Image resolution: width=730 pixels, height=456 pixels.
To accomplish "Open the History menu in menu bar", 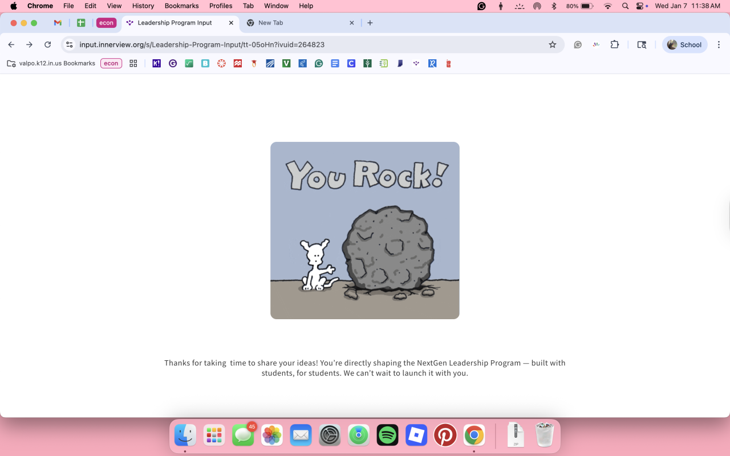I will 143,6.
